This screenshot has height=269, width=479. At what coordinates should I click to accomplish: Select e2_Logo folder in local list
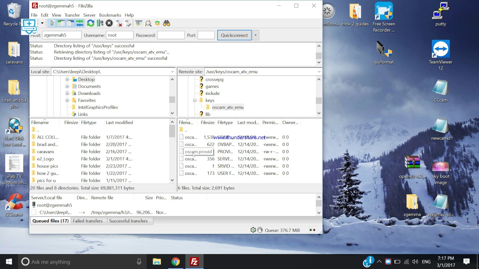pyautogui.click(x=45, y=159)
